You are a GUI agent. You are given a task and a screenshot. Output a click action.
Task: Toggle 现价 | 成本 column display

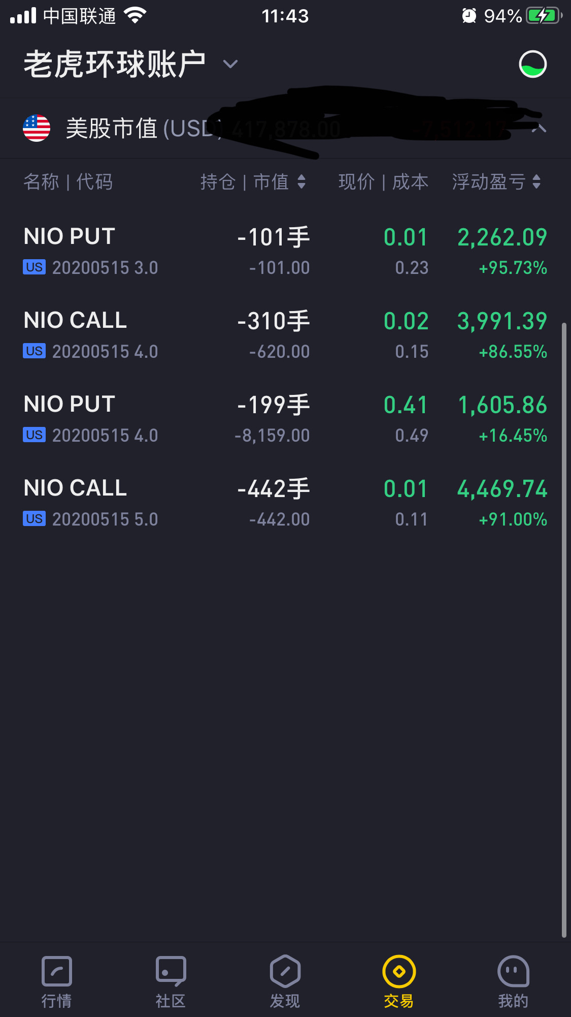383,181
